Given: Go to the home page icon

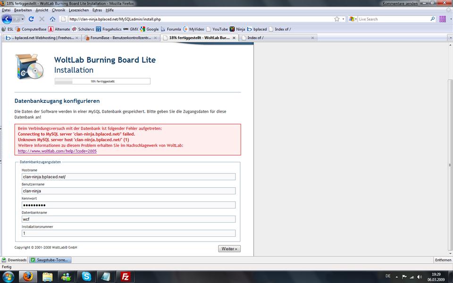Looking at the screenshot, I should (52, 19).
